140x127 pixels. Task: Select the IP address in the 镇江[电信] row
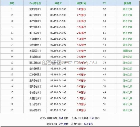tap(58, 15)
